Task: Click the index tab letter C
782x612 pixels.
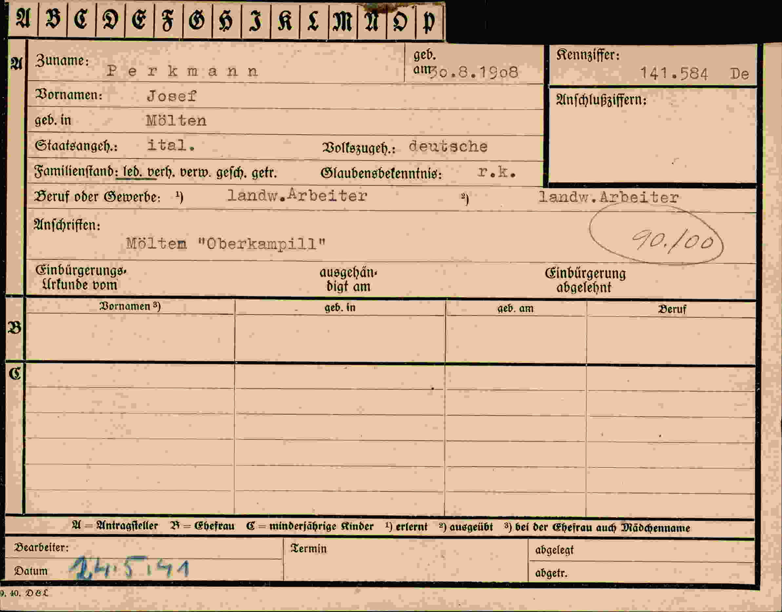Action: click(81, 19)
